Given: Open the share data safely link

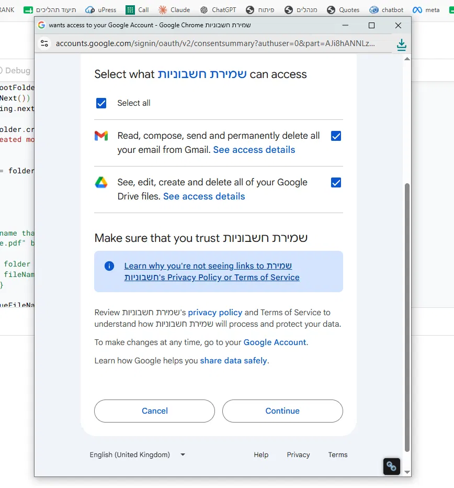Looking at the screenshot, I should click(233, 361).
